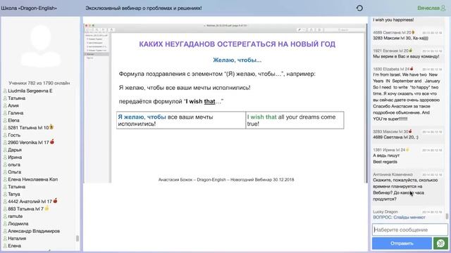Click chat sender Lucky Dragon
Image resolution: width=451 pixels, height=253 pixels.
coord(385,212)
